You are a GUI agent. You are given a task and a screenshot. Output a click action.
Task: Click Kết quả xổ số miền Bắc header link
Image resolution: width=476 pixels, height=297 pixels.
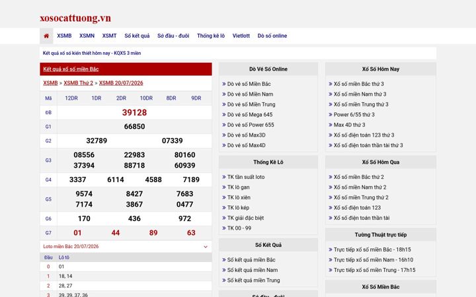point(71,69)
